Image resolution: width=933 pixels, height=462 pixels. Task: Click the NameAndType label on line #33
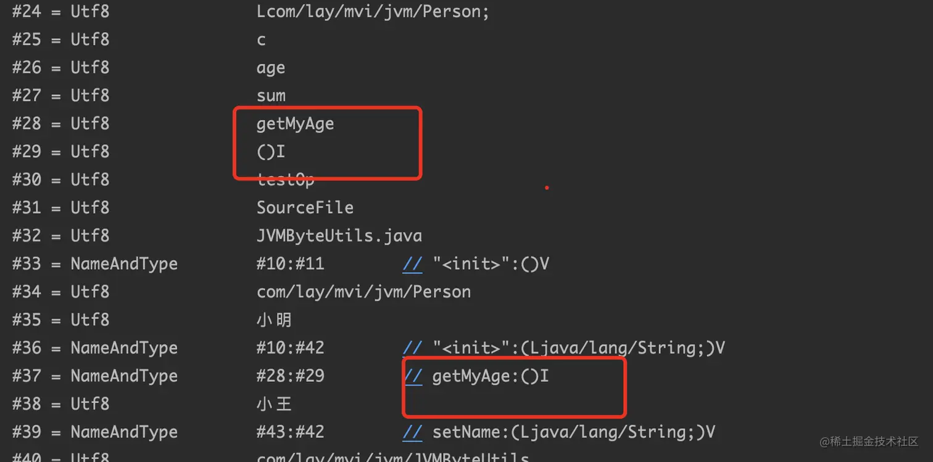(x=124, y=264)
